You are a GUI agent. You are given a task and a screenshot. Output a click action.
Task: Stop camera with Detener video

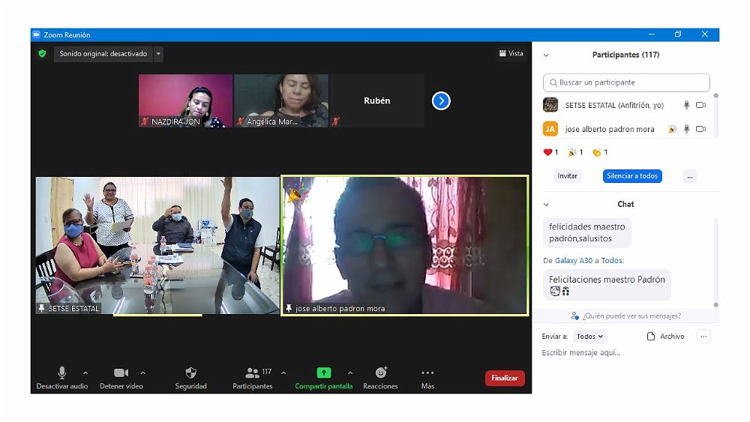(x=121, y=373)
